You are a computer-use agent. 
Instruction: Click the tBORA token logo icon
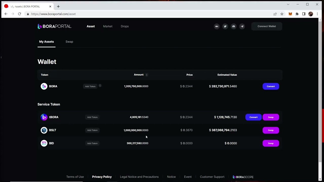tap(44, 117)
